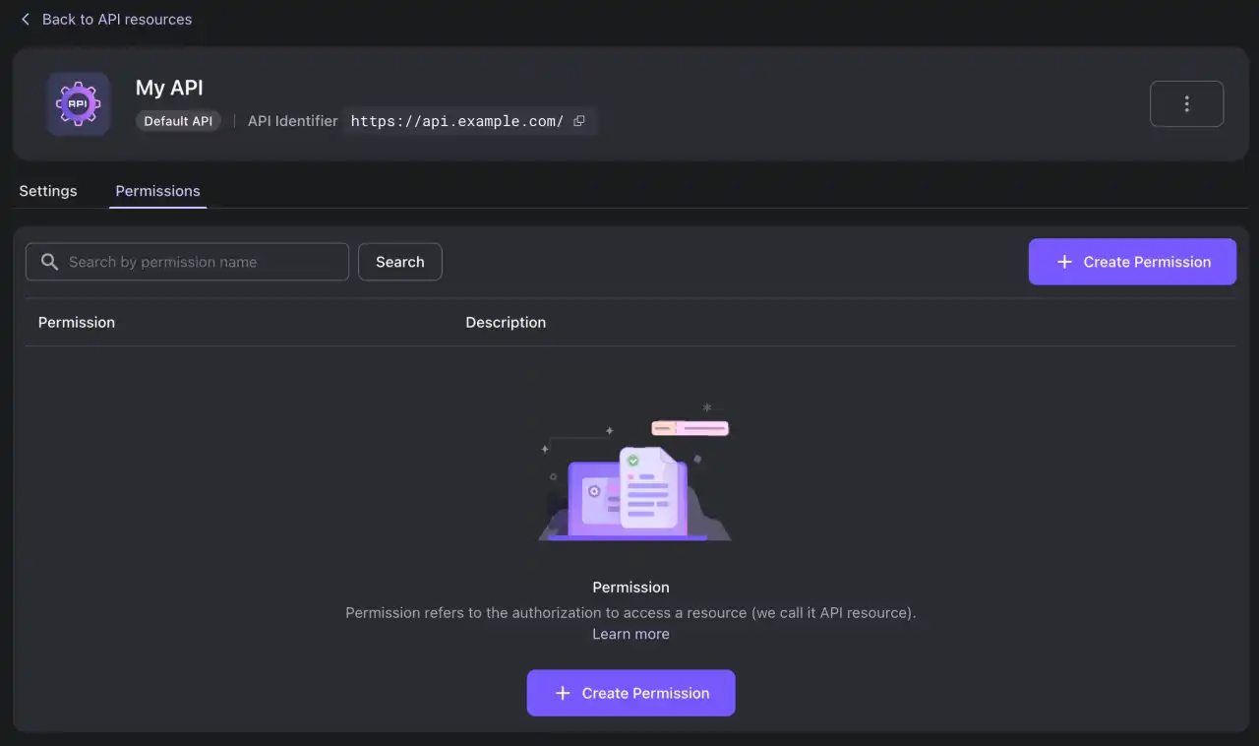Click the back arrow chevron icon
Viewport: 1259px width, 746px height.
(x=25, y=19)
